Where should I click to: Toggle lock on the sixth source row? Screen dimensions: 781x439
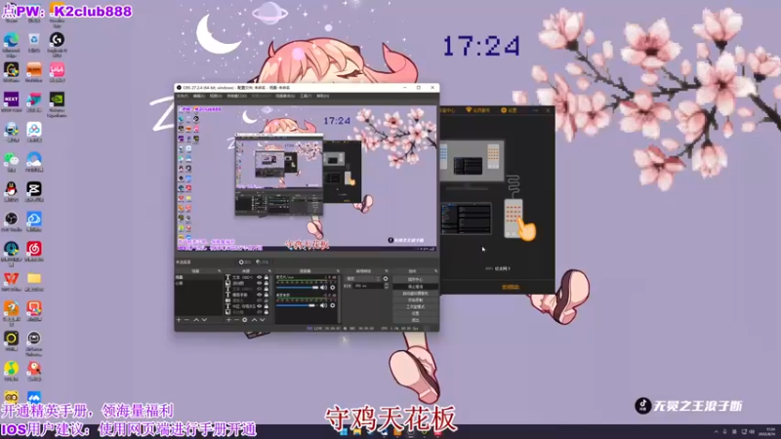coord(267,306)
